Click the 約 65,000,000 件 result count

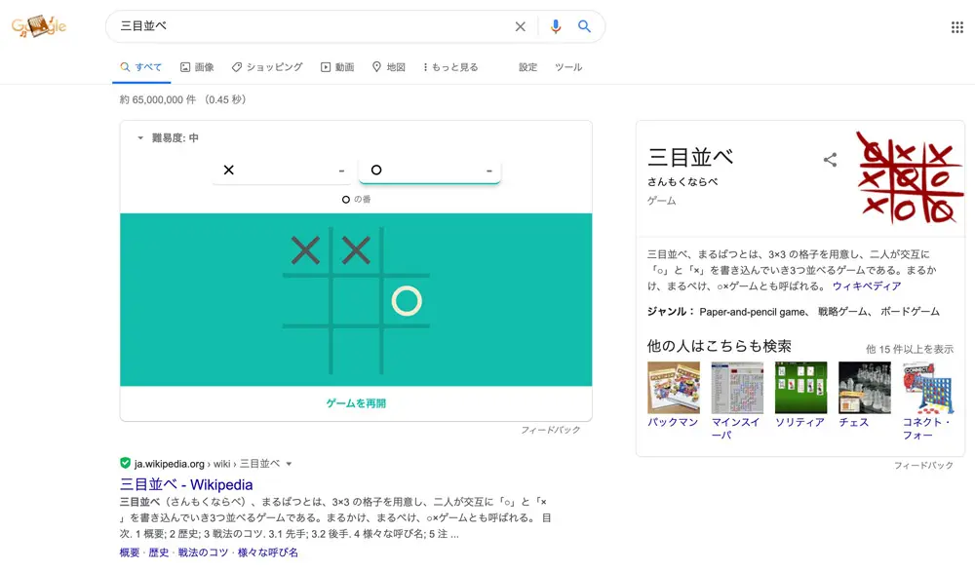coord(158,99)
